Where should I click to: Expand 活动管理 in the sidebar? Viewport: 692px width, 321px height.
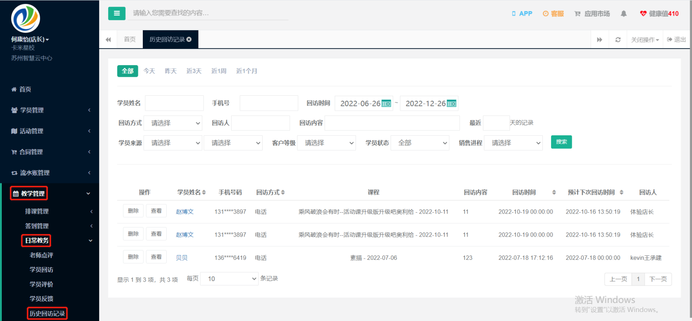coord(50,131)
